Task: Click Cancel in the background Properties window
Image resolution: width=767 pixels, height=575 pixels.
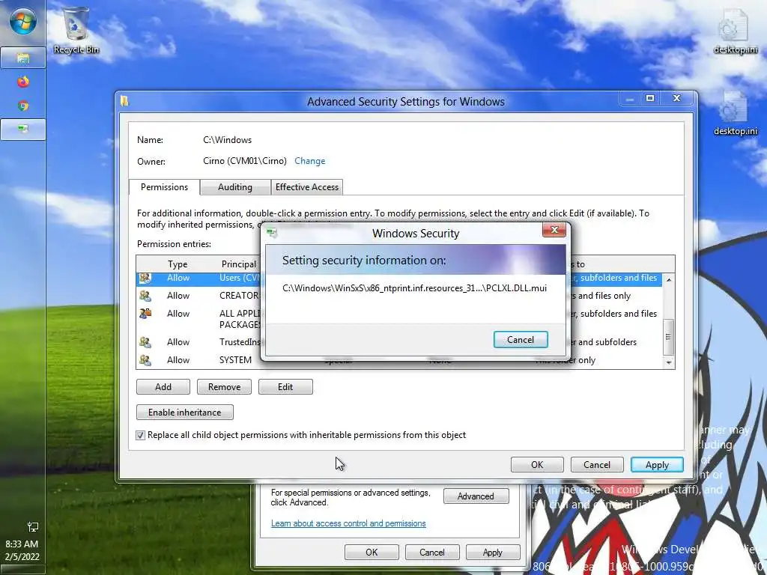Action: [432, 552]
